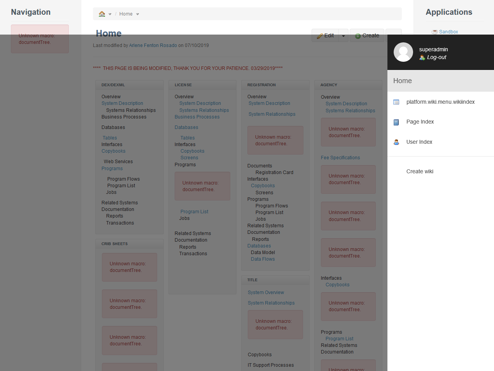
Task: Open Copybooks link under REGISTRATION
Action: click(263, 186)
